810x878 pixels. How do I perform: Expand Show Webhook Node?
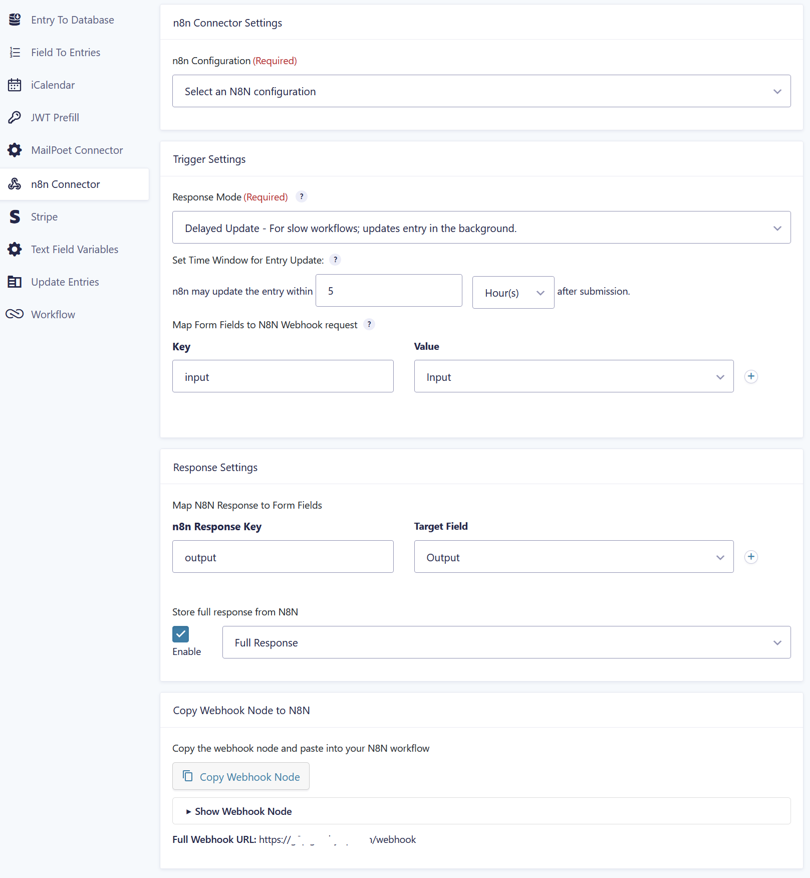click(242, 811)
